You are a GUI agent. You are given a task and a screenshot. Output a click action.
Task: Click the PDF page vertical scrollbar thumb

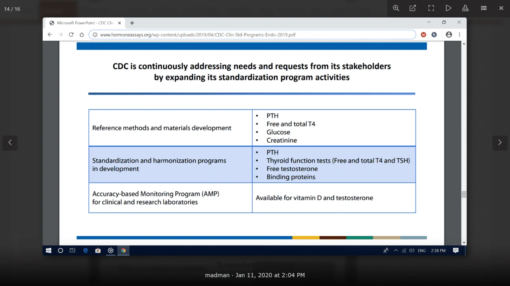coord(463,194)
